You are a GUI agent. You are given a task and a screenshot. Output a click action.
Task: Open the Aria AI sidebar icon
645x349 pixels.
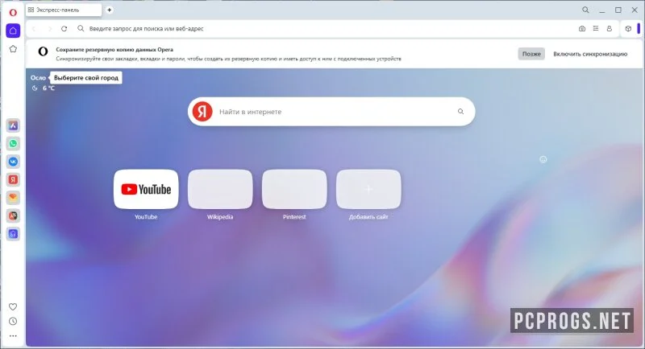point(13,126)
